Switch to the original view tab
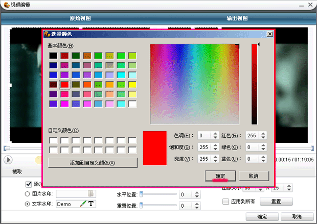Viewport: 317px width, 224px height. [80, 18]
